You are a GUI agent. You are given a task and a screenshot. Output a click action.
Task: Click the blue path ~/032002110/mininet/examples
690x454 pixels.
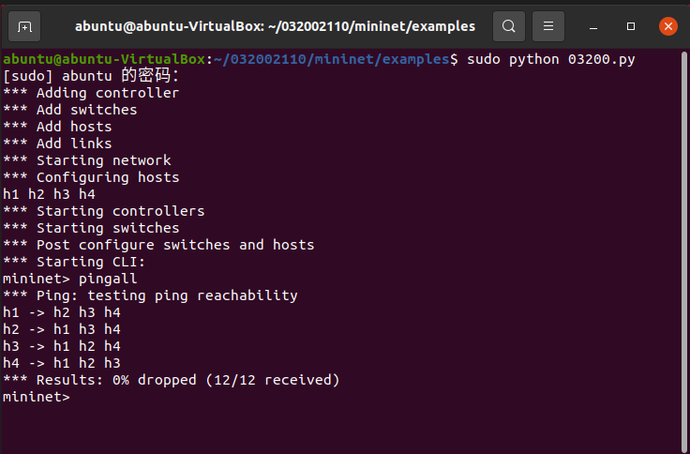(x=331, y=59)
